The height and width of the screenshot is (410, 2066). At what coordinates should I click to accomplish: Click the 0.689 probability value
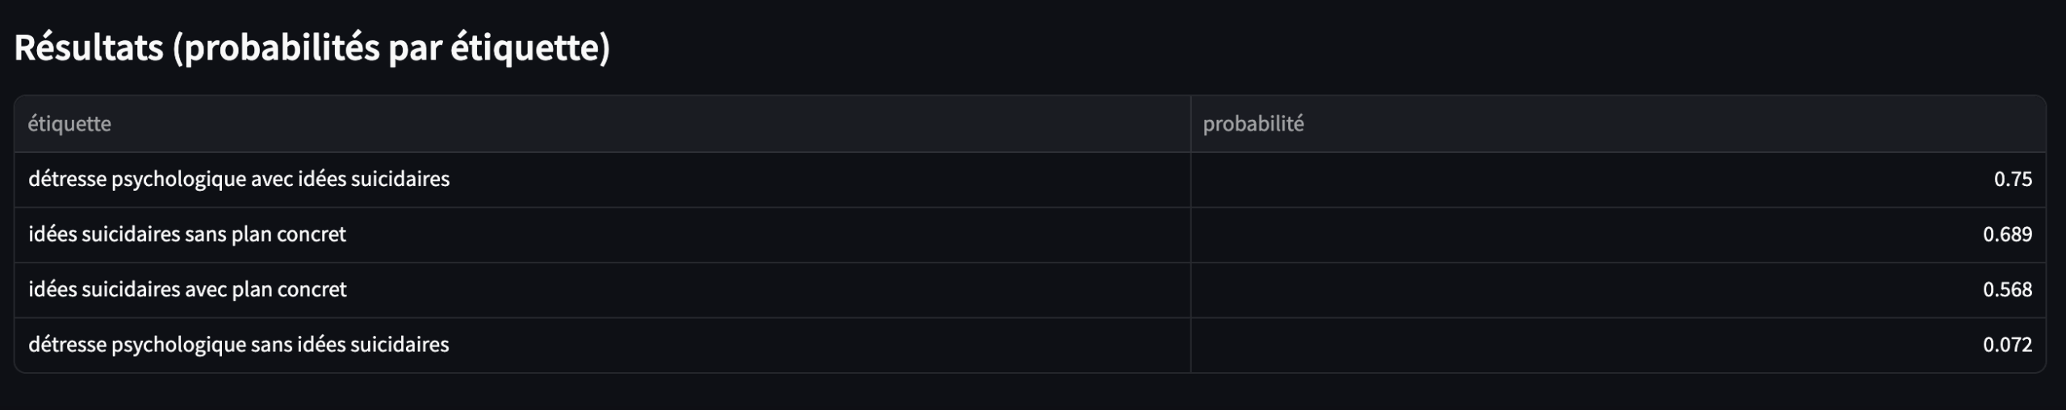click(2007, 234)
